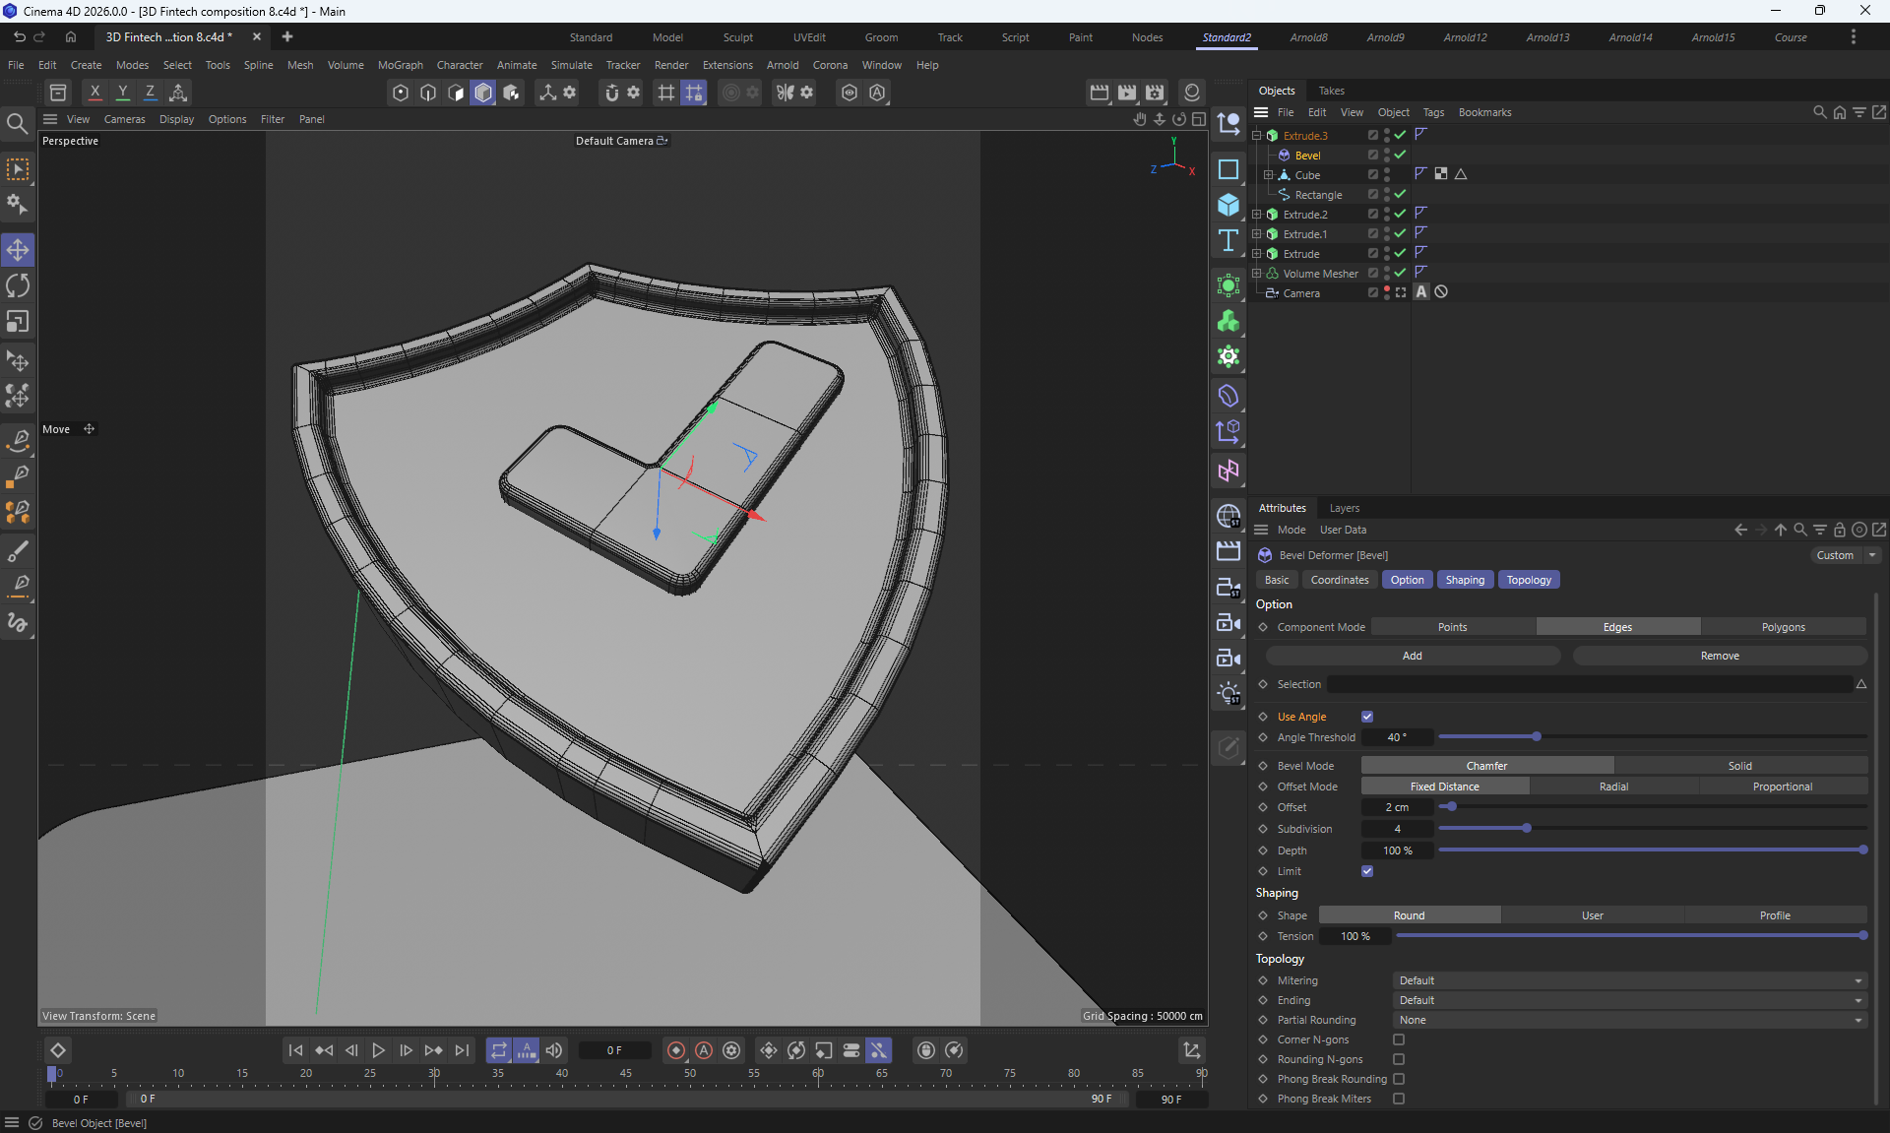
Task: Expand the Extrude.2 object tree
Action: tap(1256, 215)
